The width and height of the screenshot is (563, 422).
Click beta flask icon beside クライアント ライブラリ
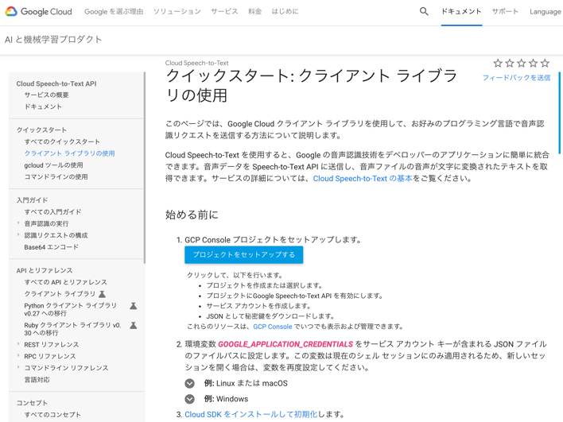tap(103, 294)
